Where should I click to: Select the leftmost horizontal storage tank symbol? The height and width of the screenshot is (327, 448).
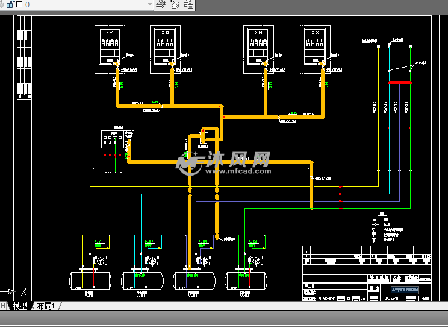click(90, 280)
